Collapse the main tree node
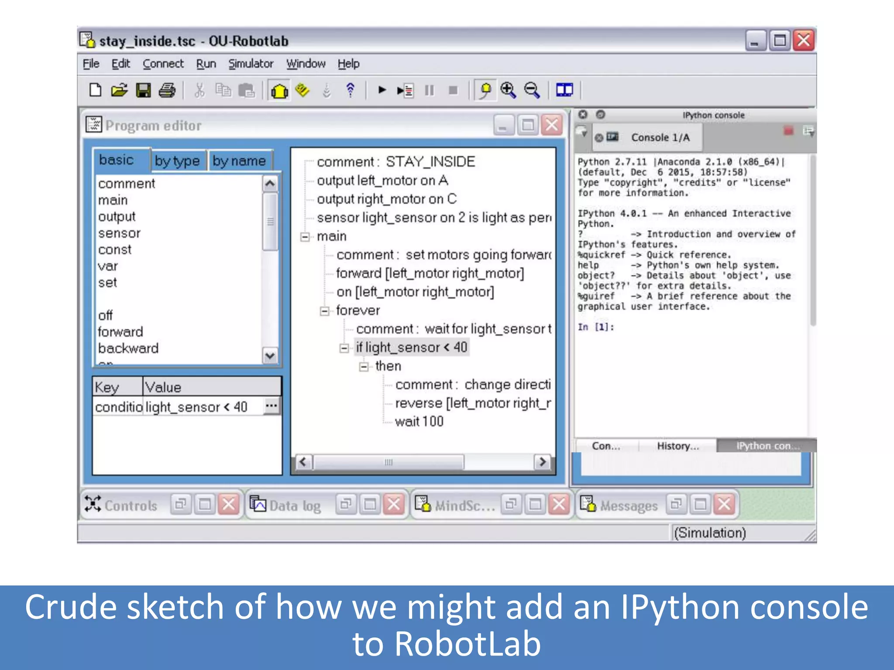 point(305,237)
